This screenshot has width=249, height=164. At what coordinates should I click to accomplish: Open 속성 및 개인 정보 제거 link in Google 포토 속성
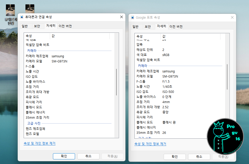point(150,144)
